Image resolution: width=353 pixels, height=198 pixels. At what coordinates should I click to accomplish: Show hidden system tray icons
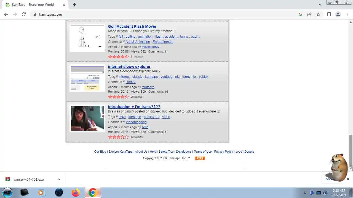pos(305,193)
